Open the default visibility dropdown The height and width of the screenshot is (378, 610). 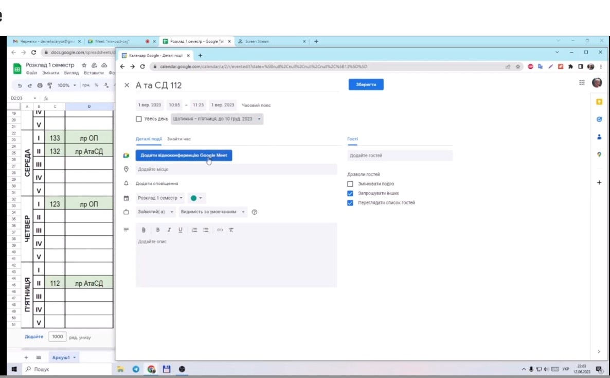coord(212,212)
